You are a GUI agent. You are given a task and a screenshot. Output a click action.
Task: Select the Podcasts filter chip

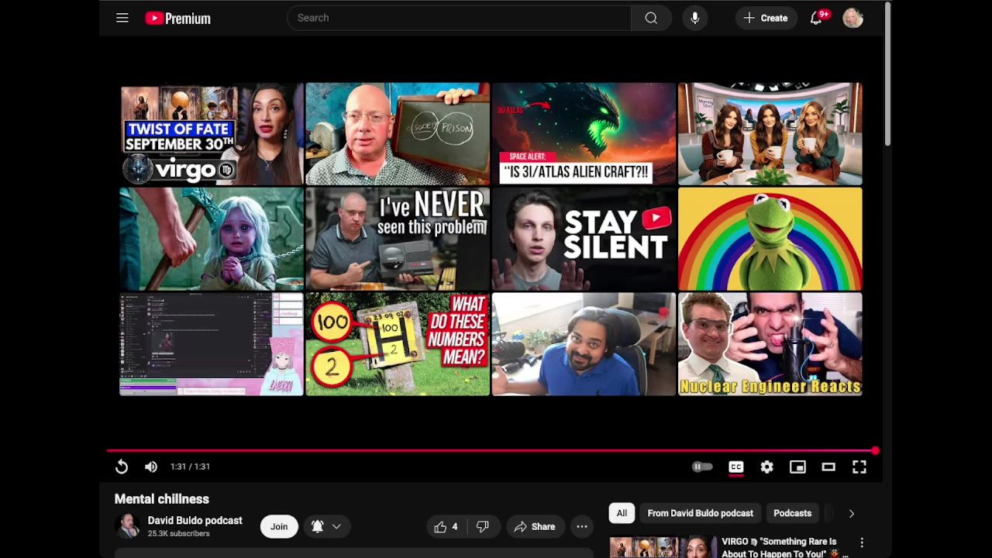click(x=792, y=513)
